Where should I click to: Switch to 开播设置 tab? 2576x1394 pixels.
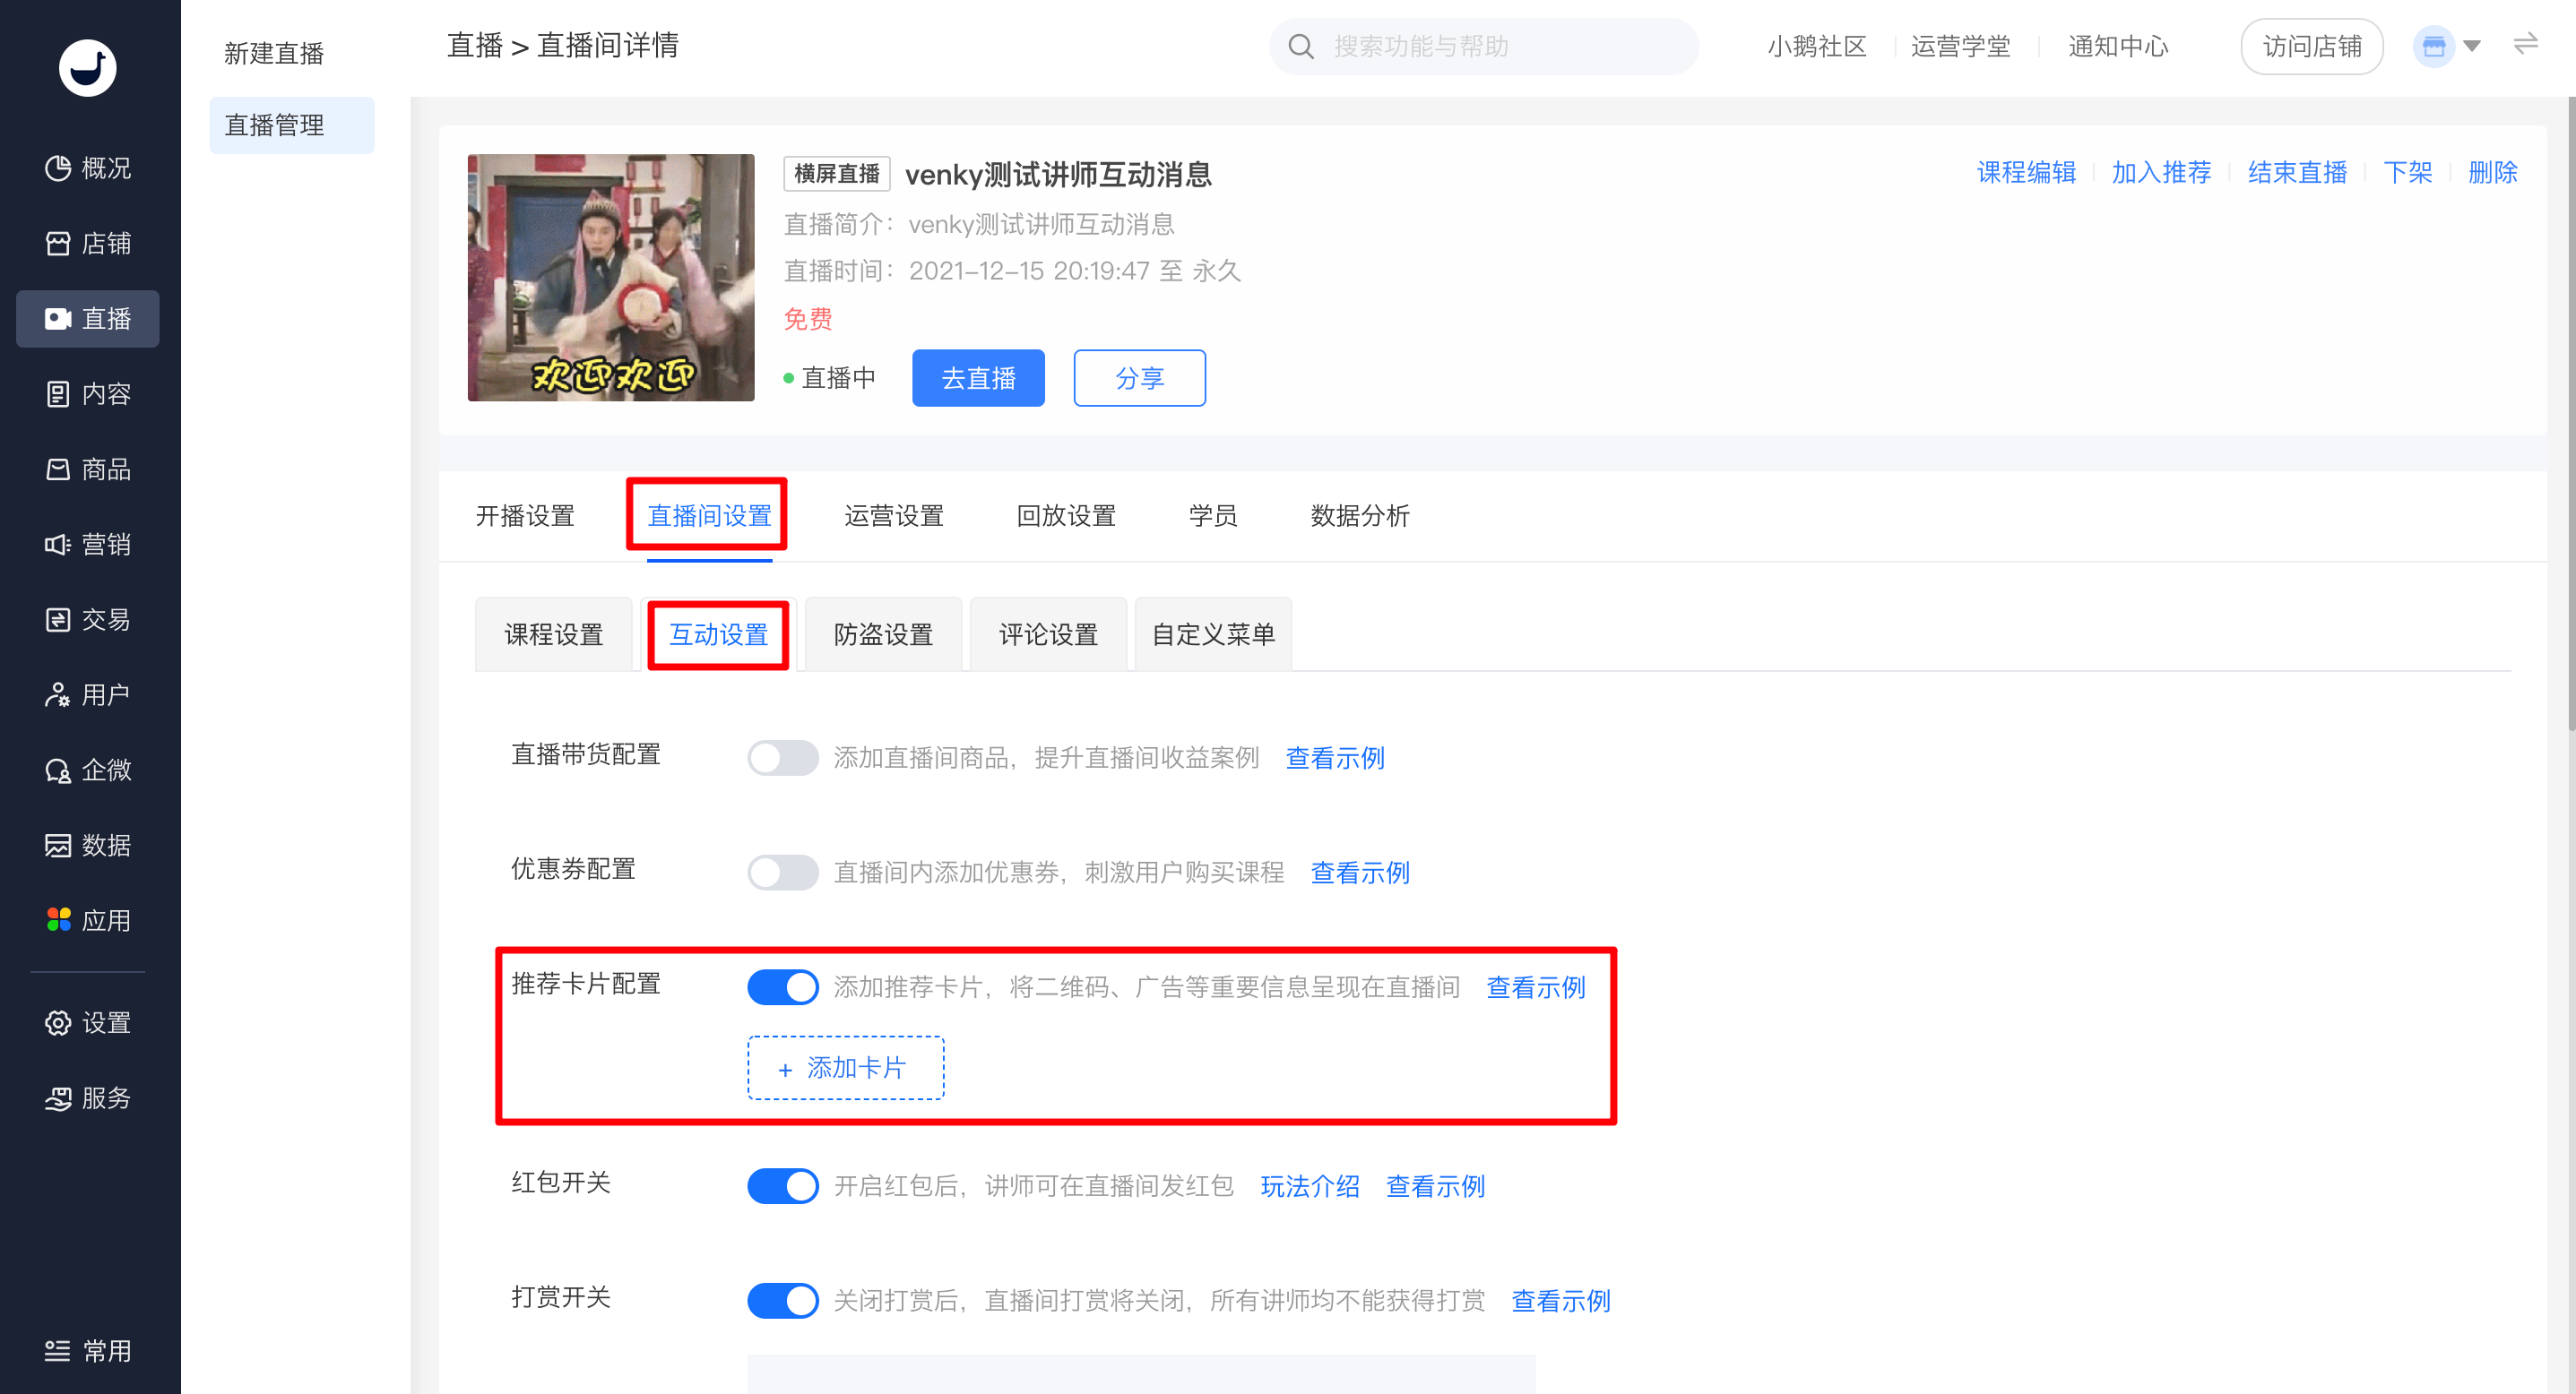(525, 516)
